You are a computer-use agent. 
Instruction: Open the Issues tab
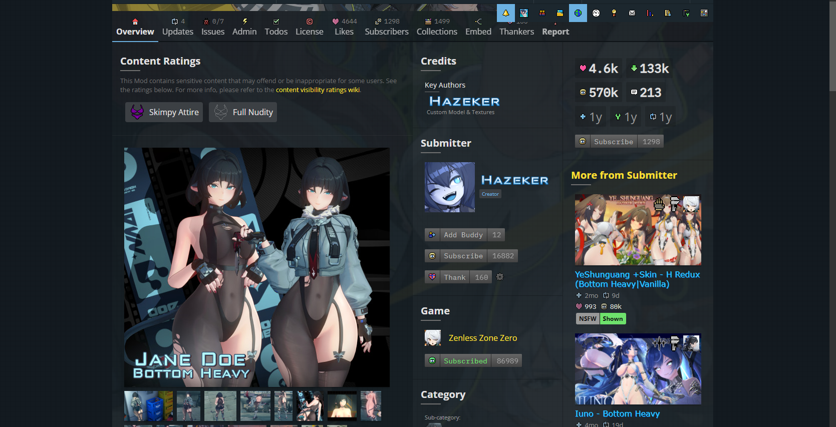click(213, 27)
